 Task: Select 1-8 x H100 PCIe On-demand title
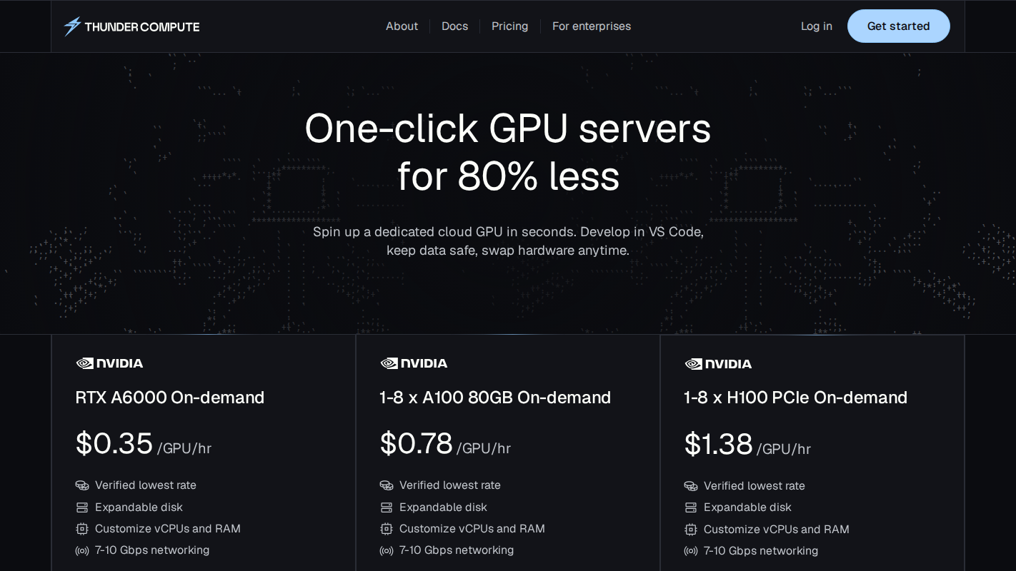[795, 398]
